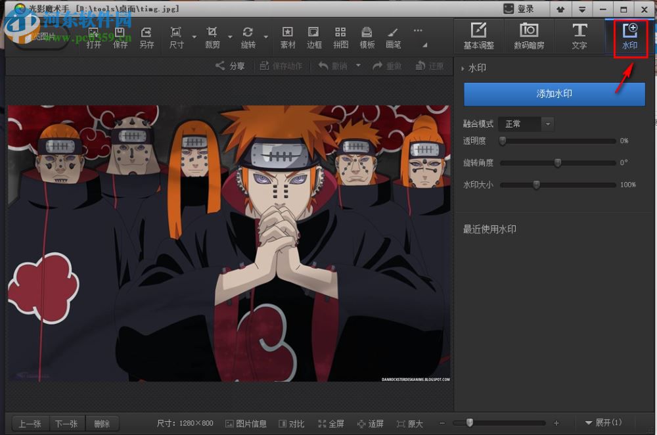Open the Collage (拼图) tool
Image resolution: width=657 pixels, height=435 pixels.
(340, 37)
